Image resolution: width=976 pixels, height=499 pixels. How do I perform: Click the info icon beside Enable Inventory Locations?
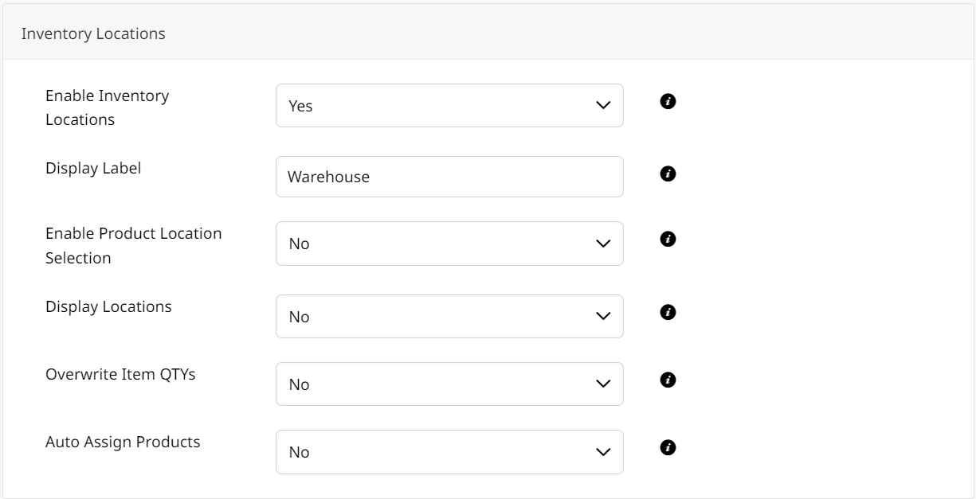click(667, 101)
